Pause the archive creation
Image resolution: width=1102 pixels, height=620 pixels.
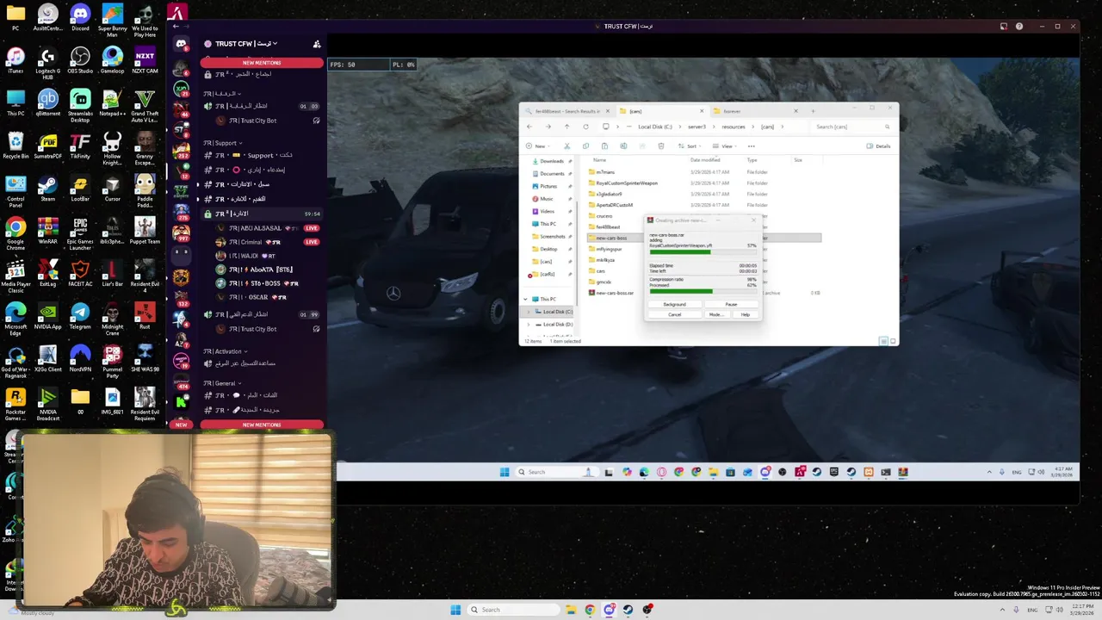click(x=731, y=304)
